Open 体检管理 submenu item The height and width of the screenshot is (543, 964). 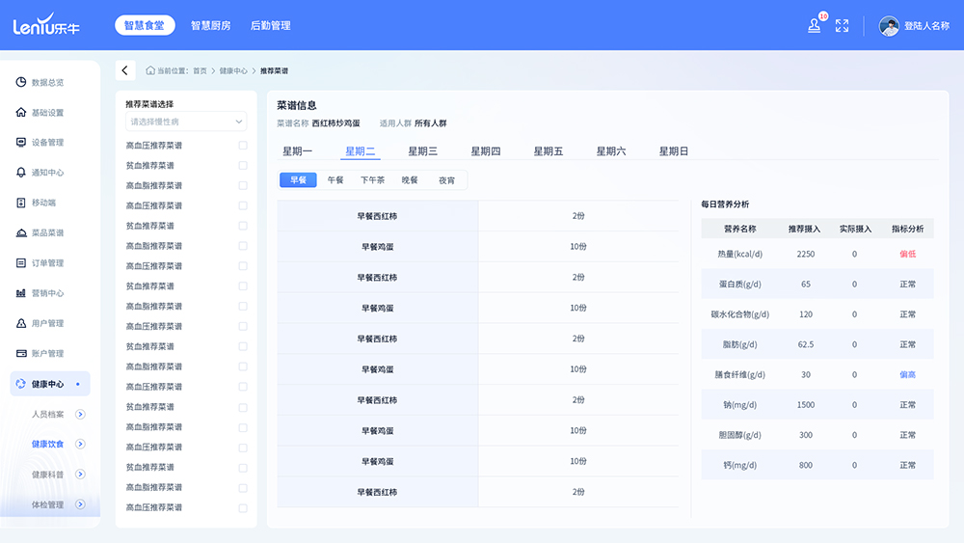click(x=47, y=504)
